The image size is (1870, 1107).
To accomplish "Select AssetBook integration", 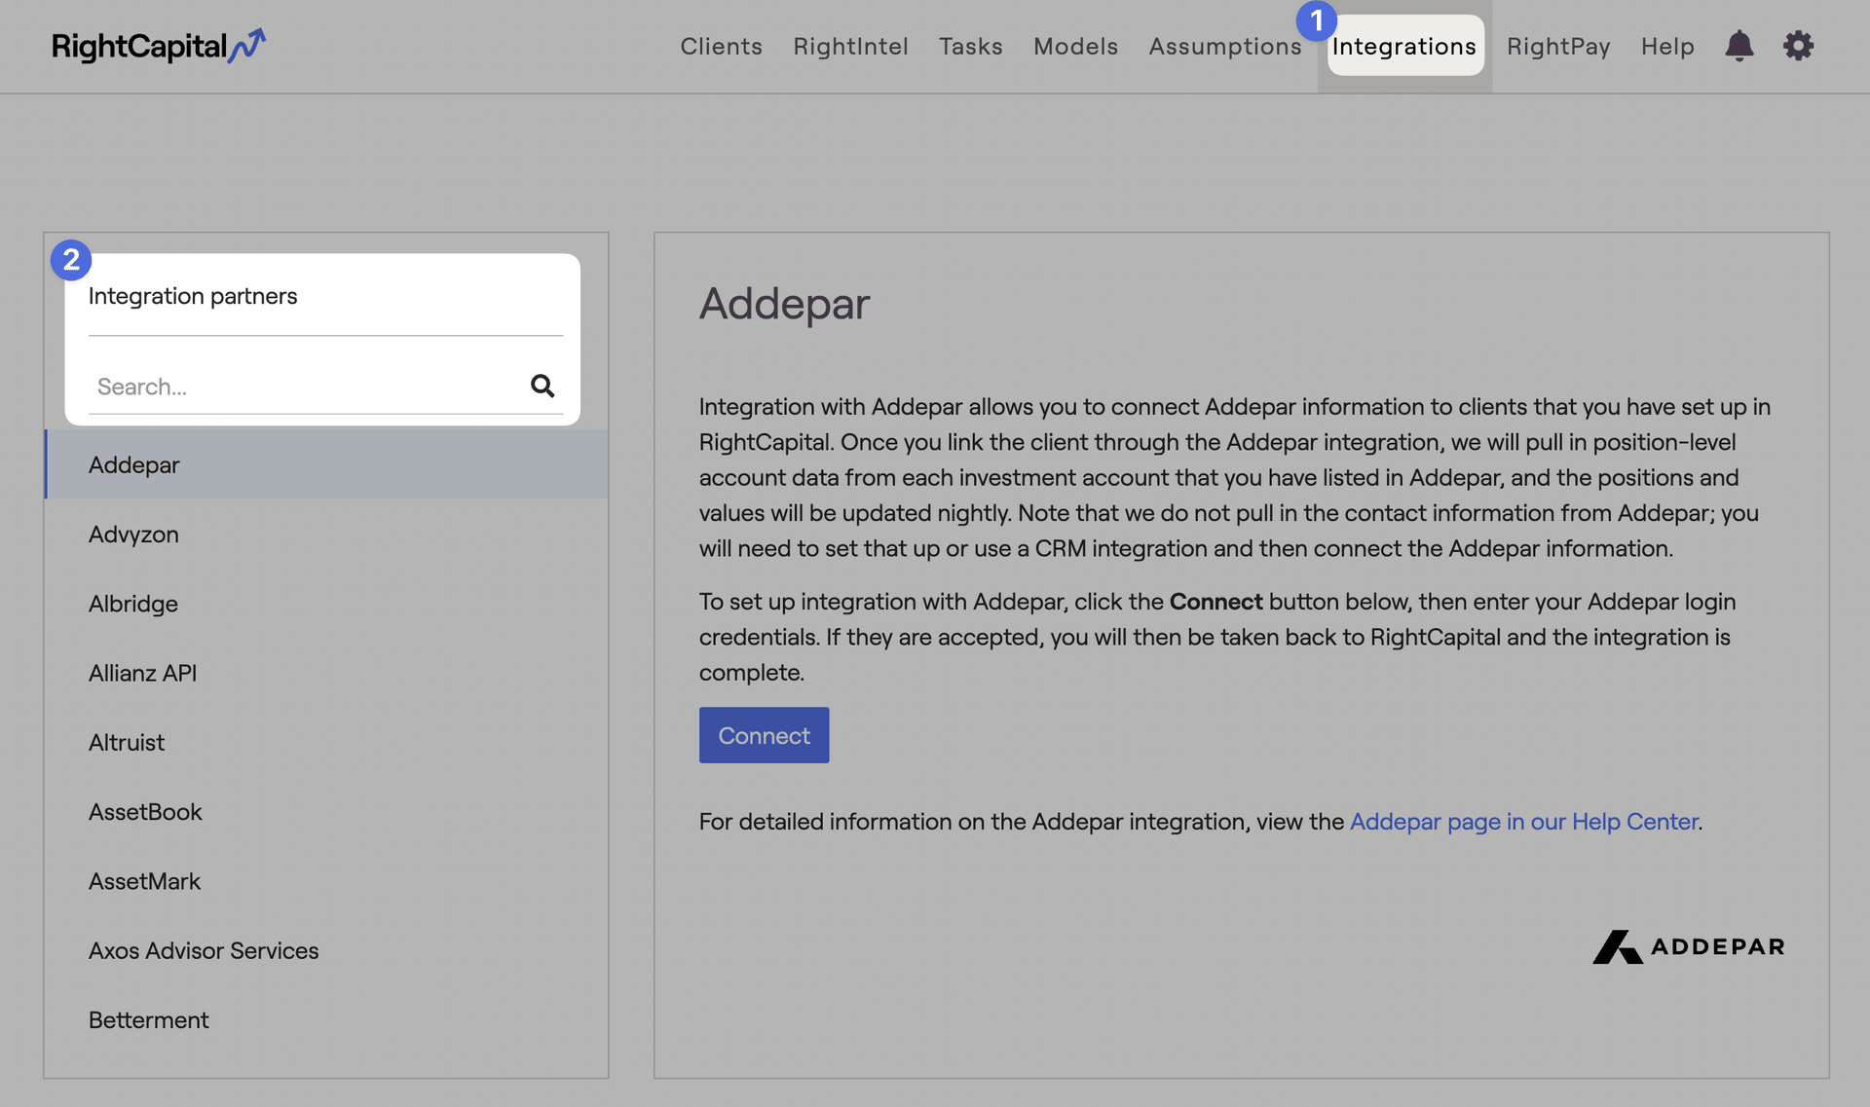I will (x=326, y=811).
